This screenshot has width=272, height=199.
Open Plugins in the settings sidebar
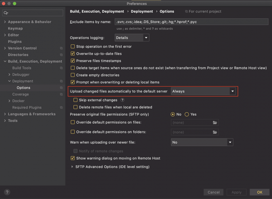tap(15, 42)
